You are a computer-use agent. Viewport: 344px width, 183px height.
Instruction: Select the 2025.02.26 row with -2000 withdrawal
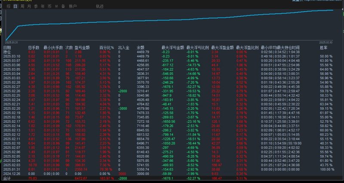click(12, 91)
